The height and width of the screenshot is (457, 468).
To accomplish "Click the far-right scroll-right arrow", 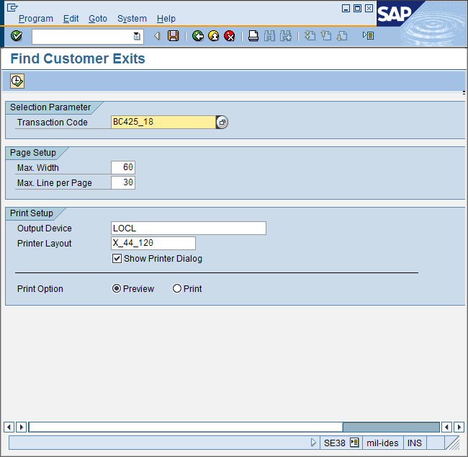I will coord(459,427).
